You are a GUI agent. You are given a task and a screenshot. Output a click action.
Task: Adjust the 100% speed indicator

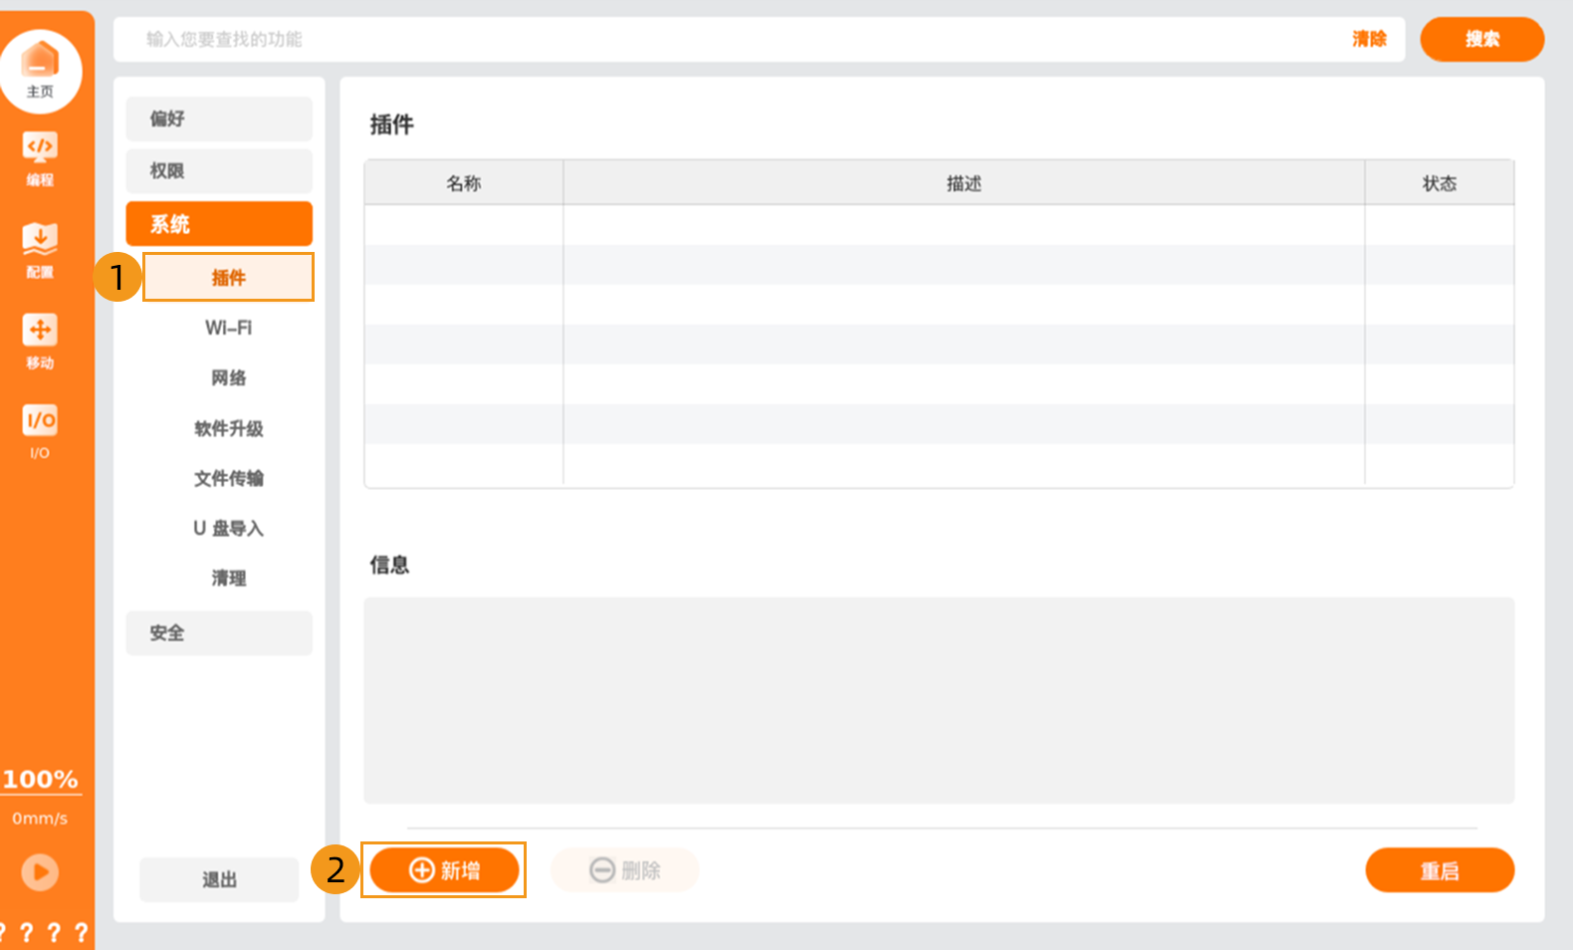click(x=40, y=779)
